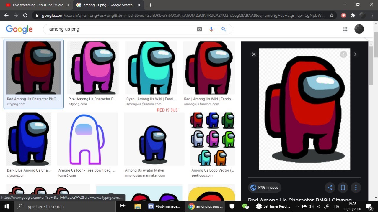This screenshot has height=212, width=378.
Task: Click 'Red | Among Us Wiki | Fando...' title
Action: [x=208, y=99]
